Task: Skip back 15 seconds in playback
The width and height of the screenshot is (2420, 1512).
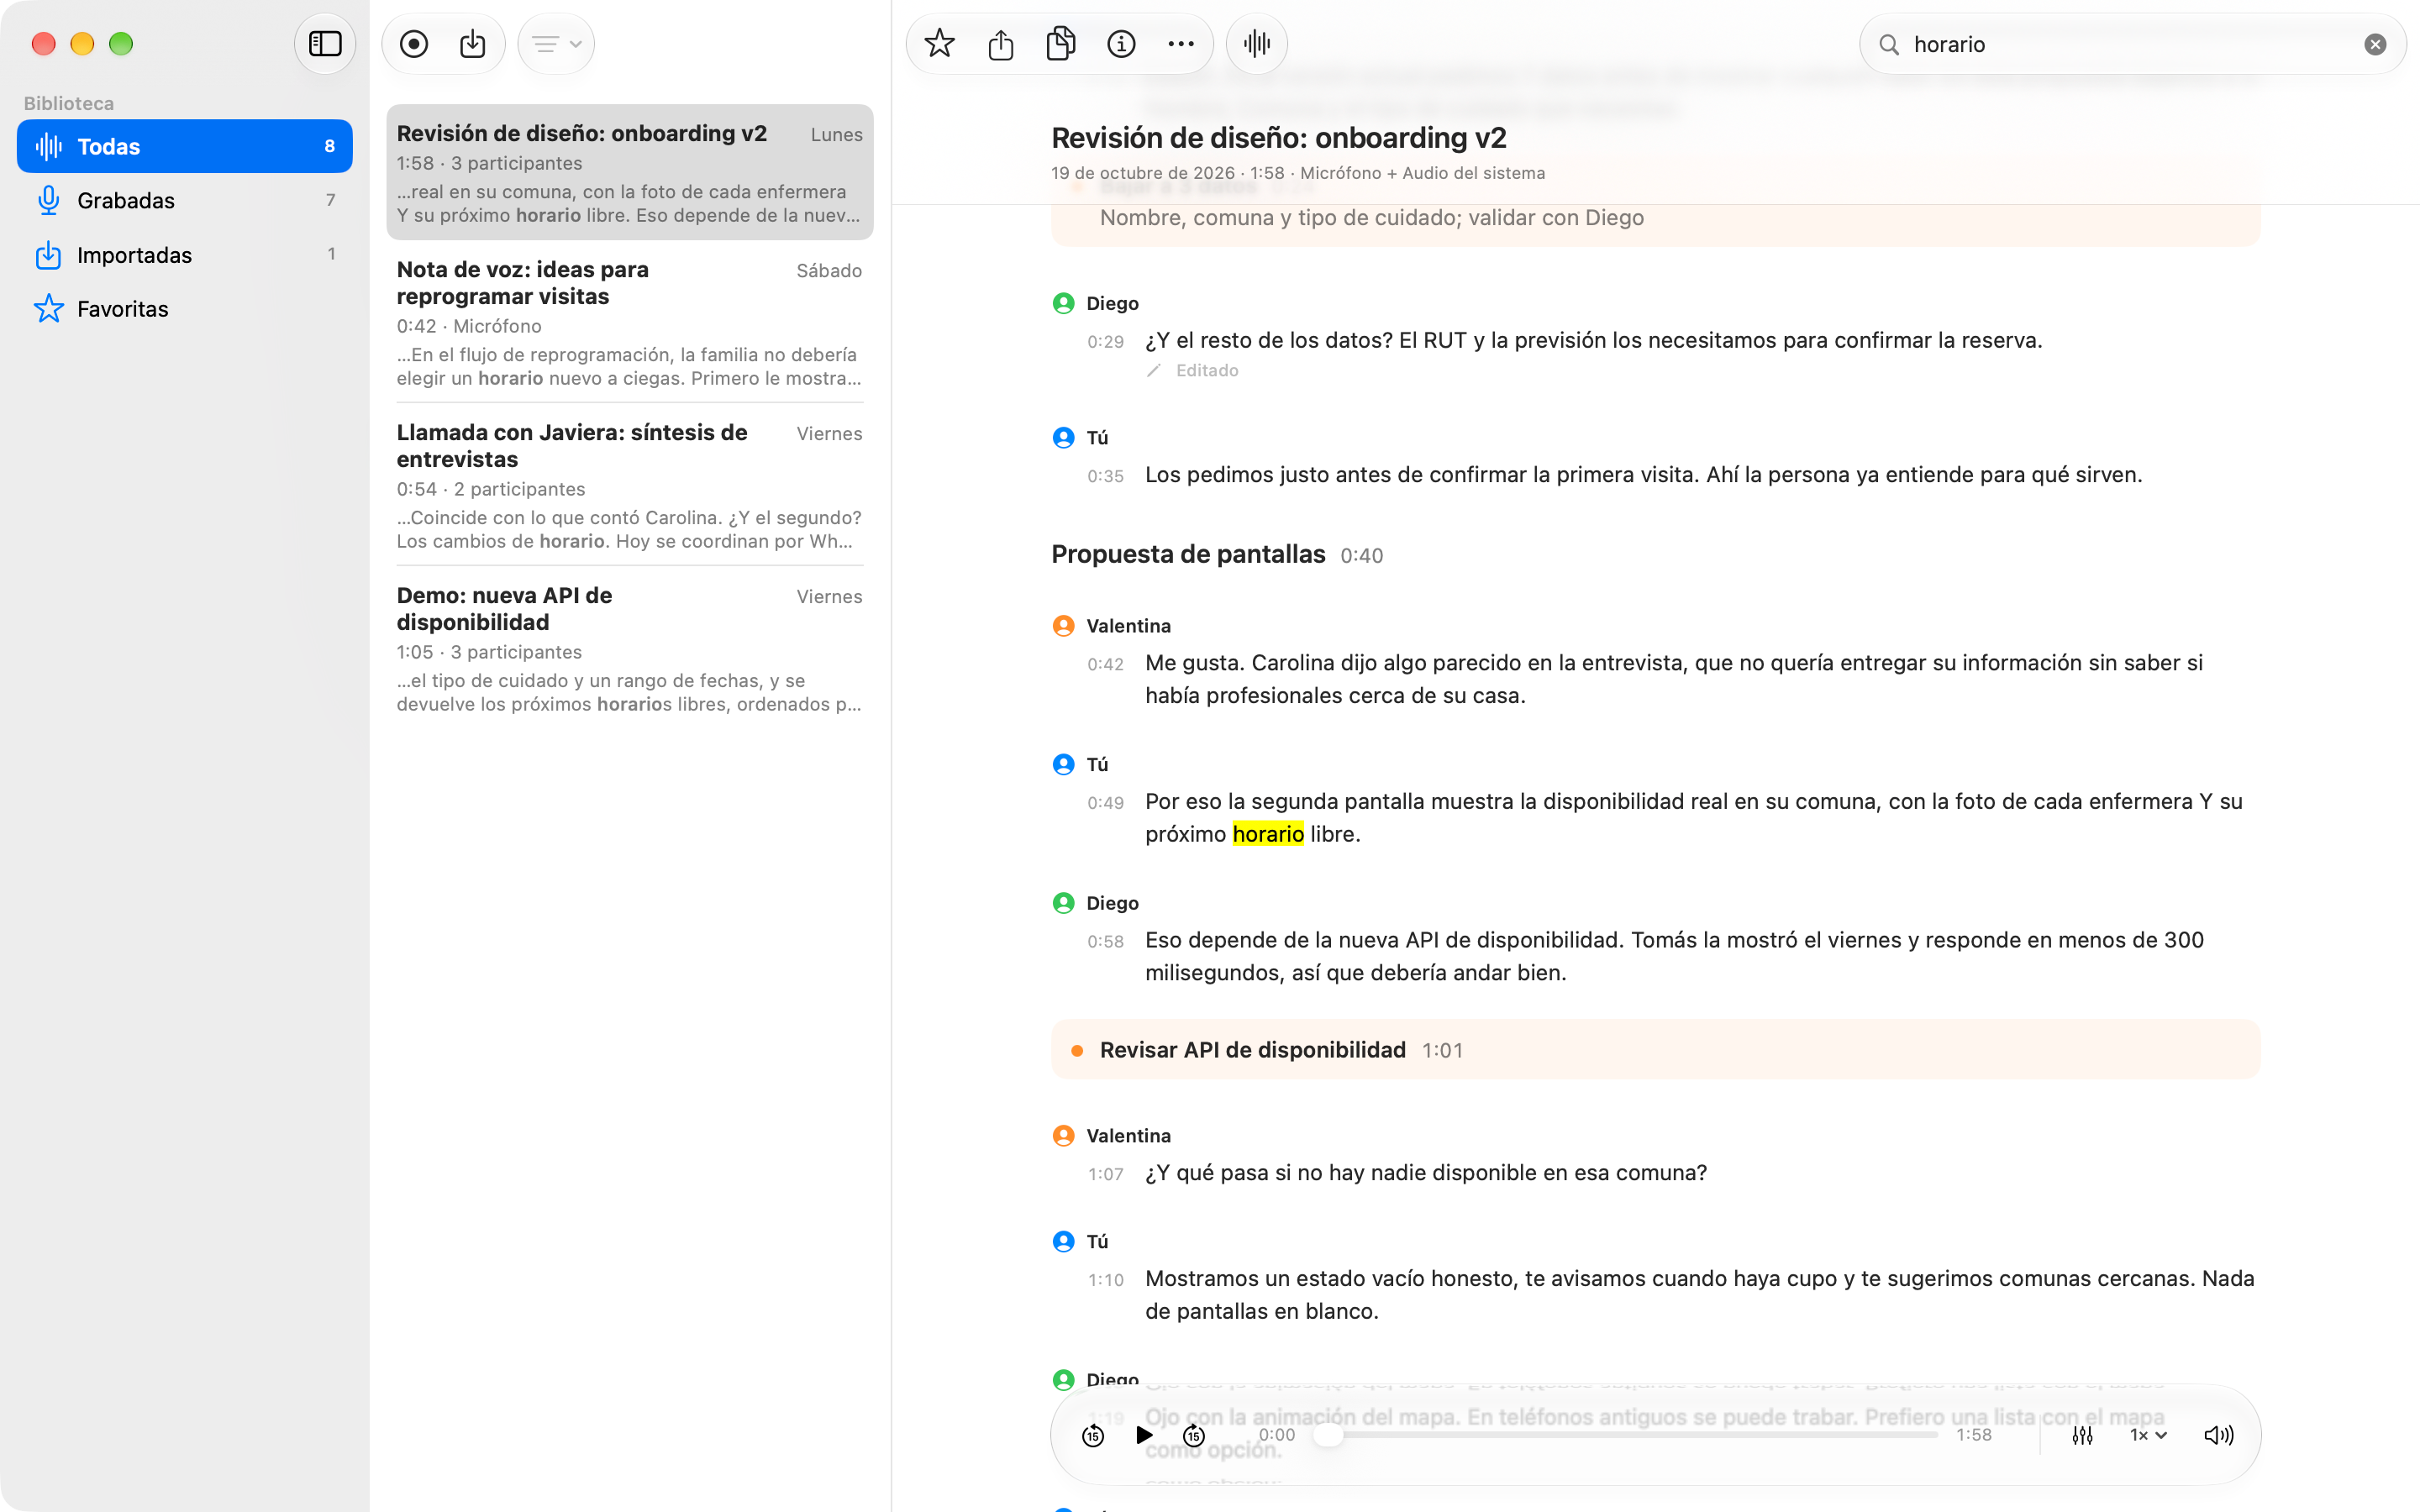Action: click(x=1093, y=1436)
